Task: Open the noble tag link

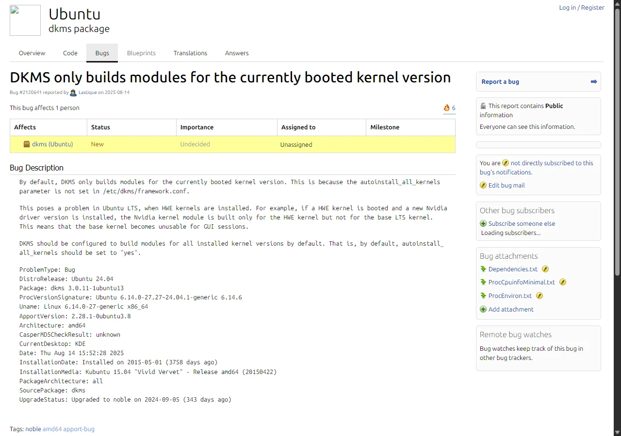Action: 33,429
